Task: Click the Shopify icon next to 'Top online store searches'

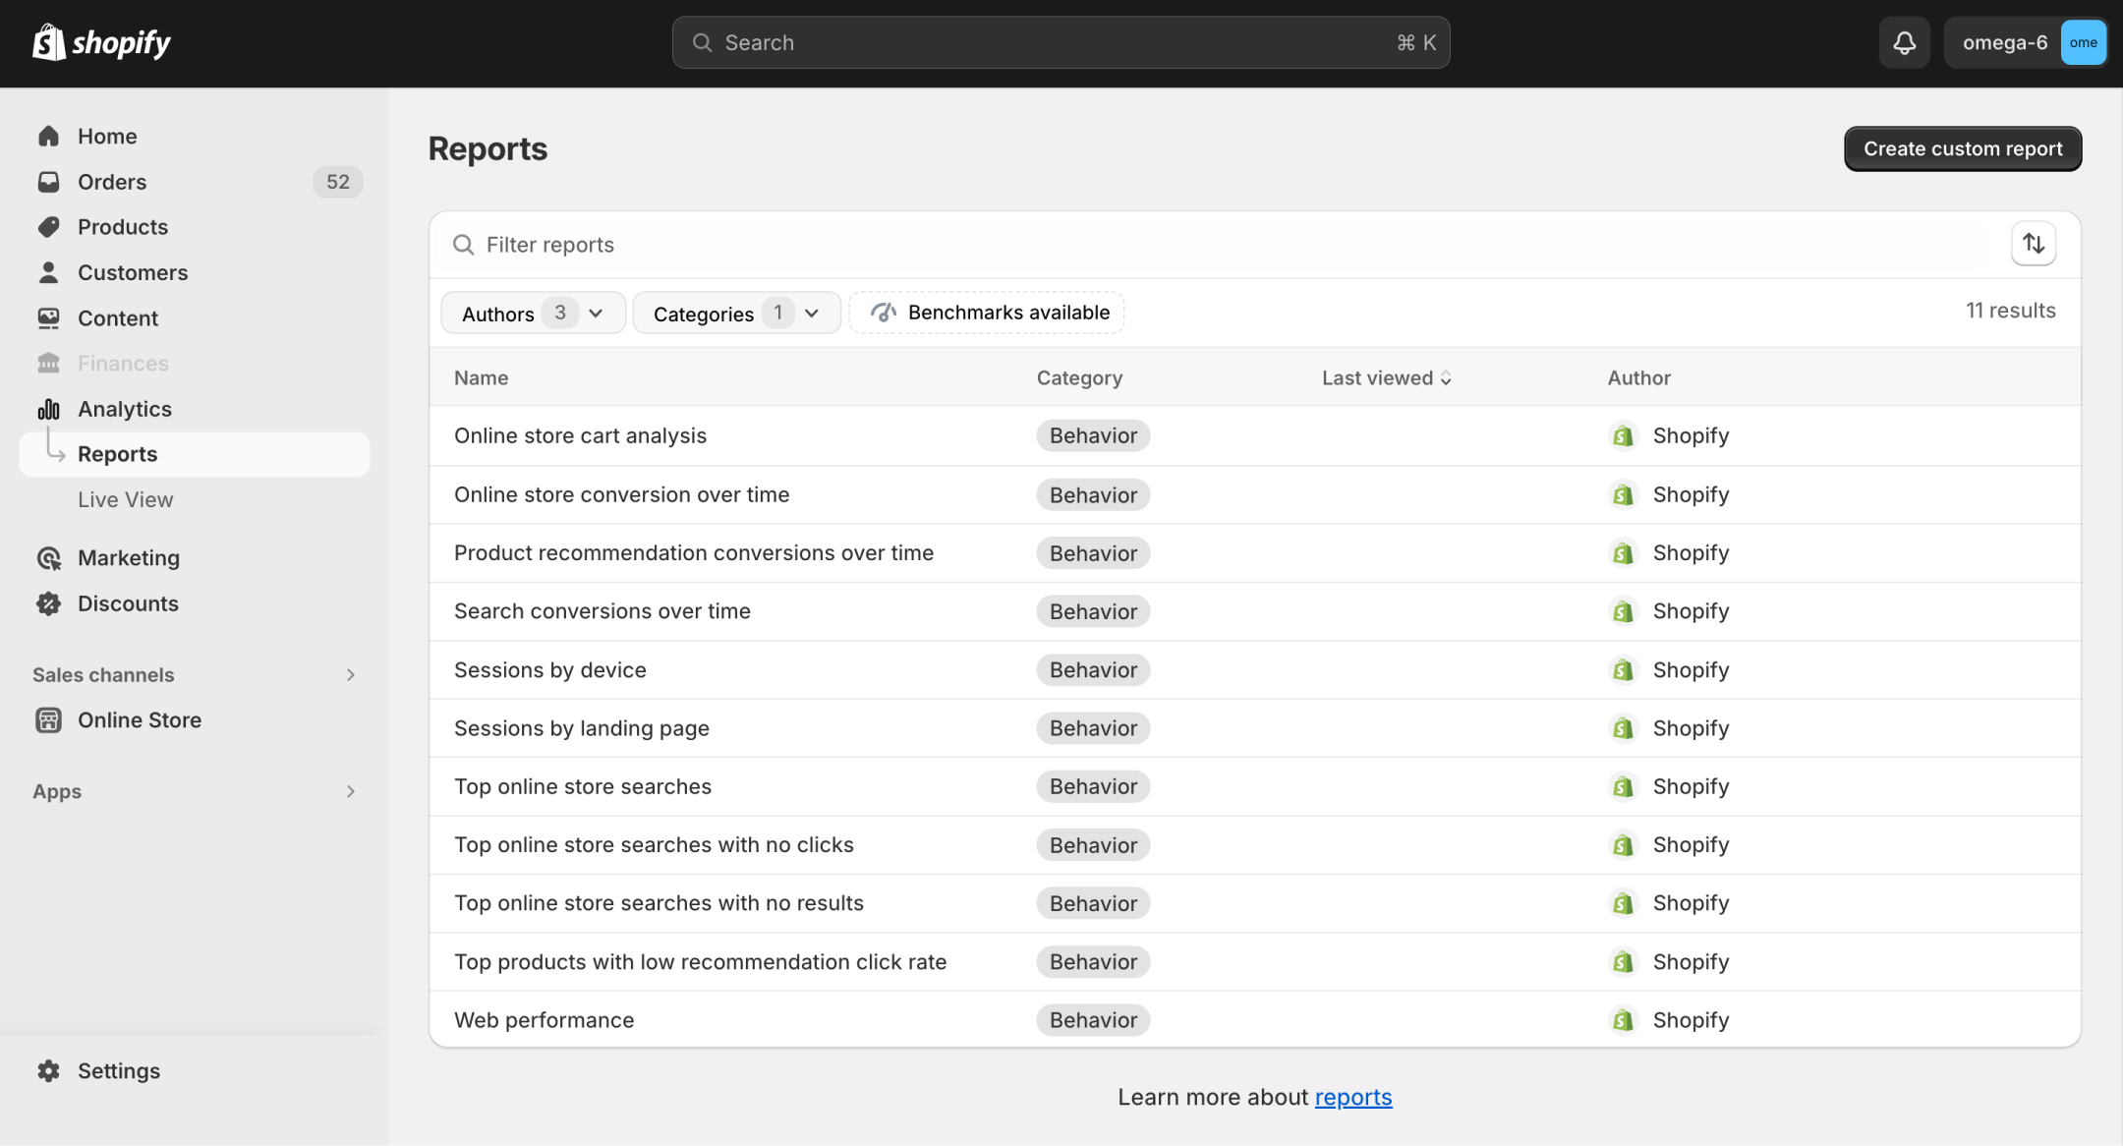Action: (1622, 786)
